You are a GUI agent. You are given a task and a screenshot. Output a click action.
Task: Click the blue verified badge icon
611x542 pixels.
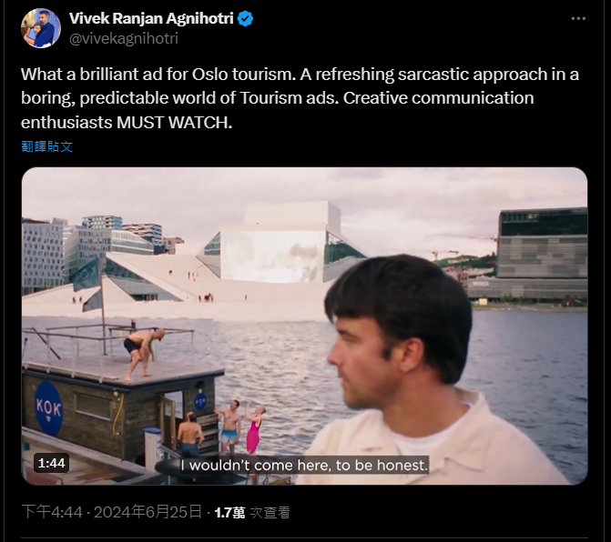point(245,18)
